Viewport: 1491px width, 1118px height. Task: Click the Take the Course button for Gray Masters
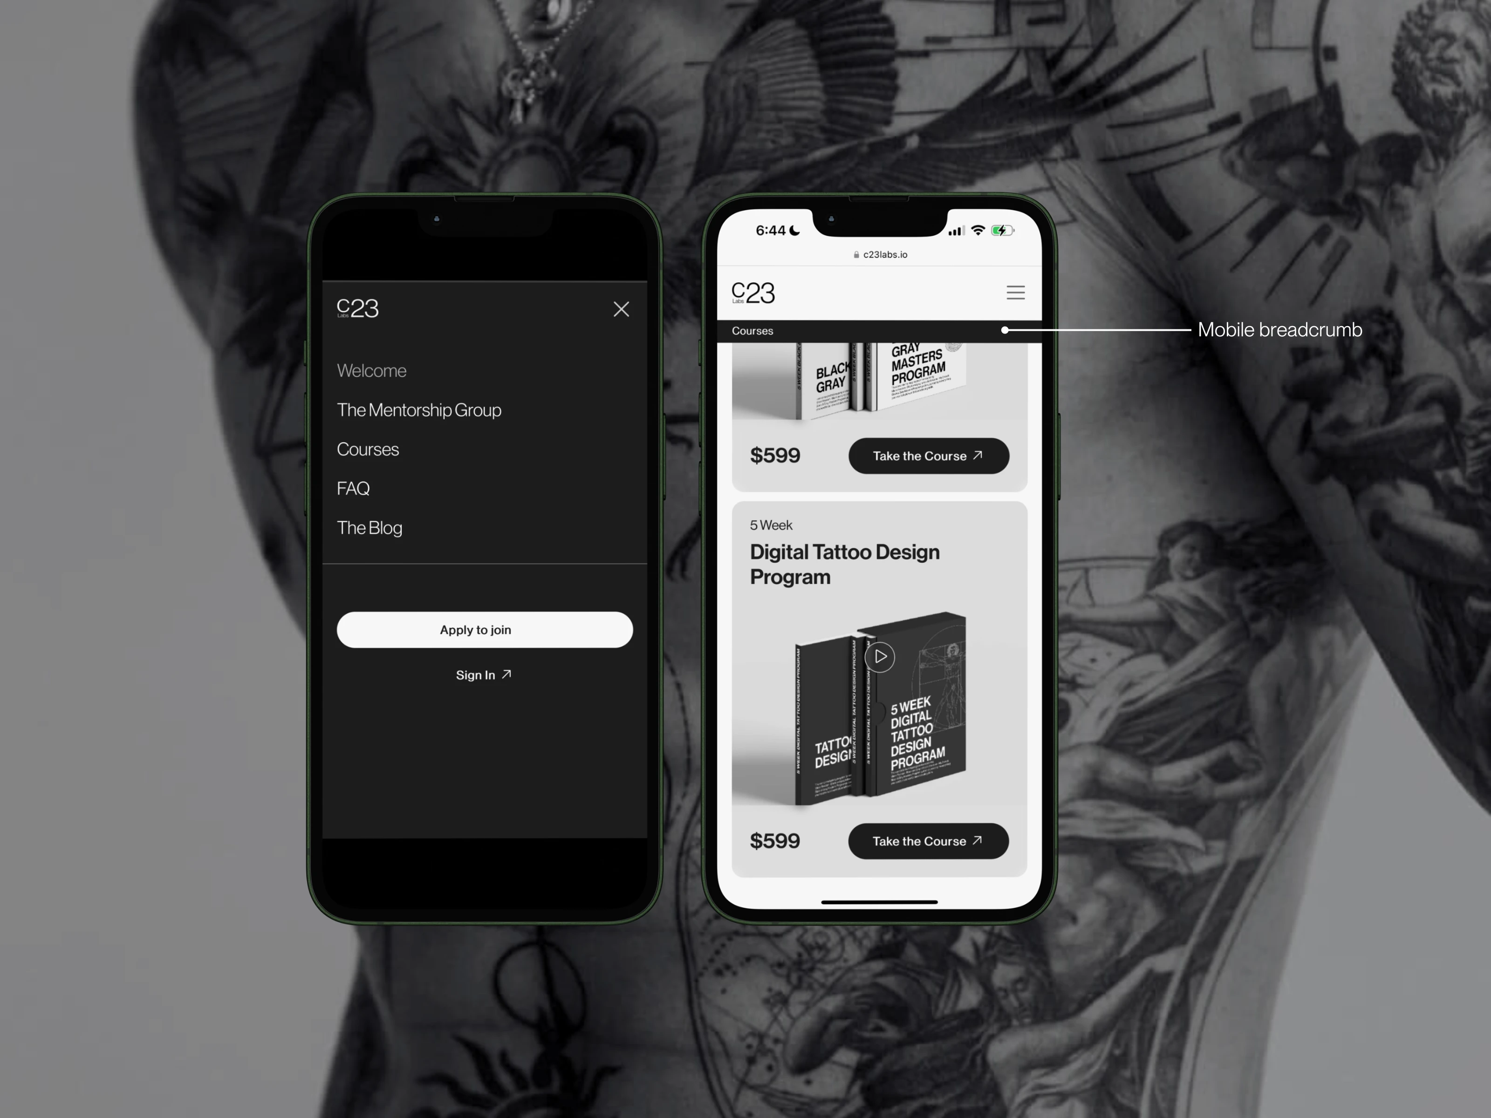tap(926, 456)
